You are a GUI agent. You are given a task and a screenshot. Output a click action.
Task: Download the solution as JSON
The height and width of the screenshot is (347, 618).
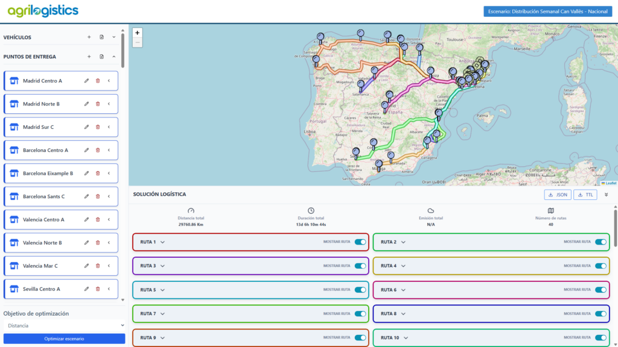(x=557, y=195)
